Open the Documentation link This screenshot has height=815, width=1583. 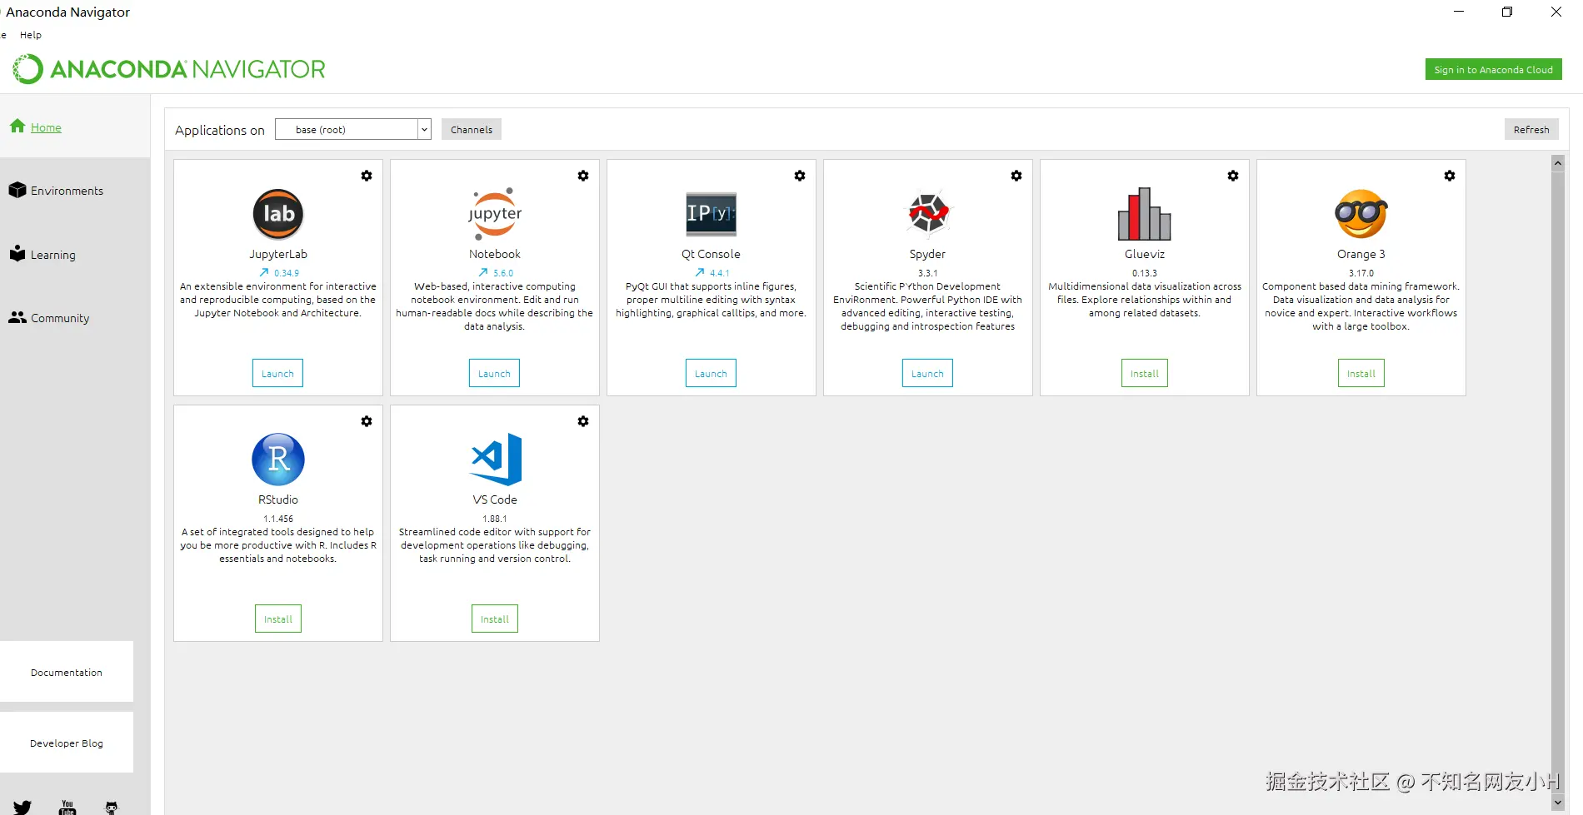point(67,672)
